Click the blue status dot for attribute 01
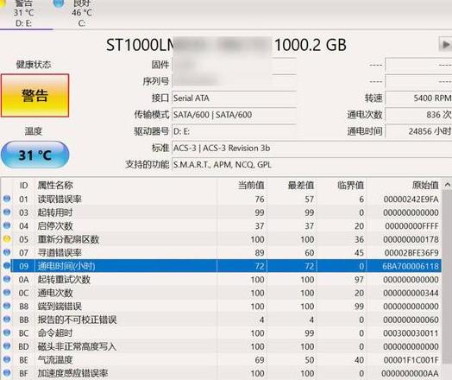452x380 pixels. coord(7,199)
